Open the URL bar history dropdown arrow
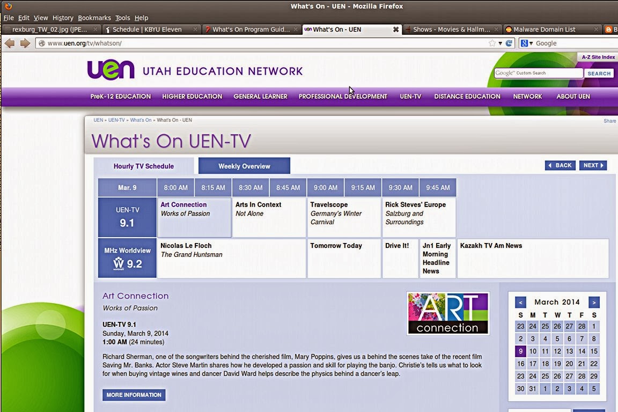This screenshot has width=618, height=412. 500,43
